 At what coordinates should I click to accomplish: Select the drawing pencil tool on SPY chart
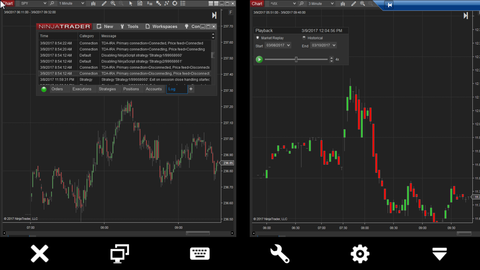[104, 3]
